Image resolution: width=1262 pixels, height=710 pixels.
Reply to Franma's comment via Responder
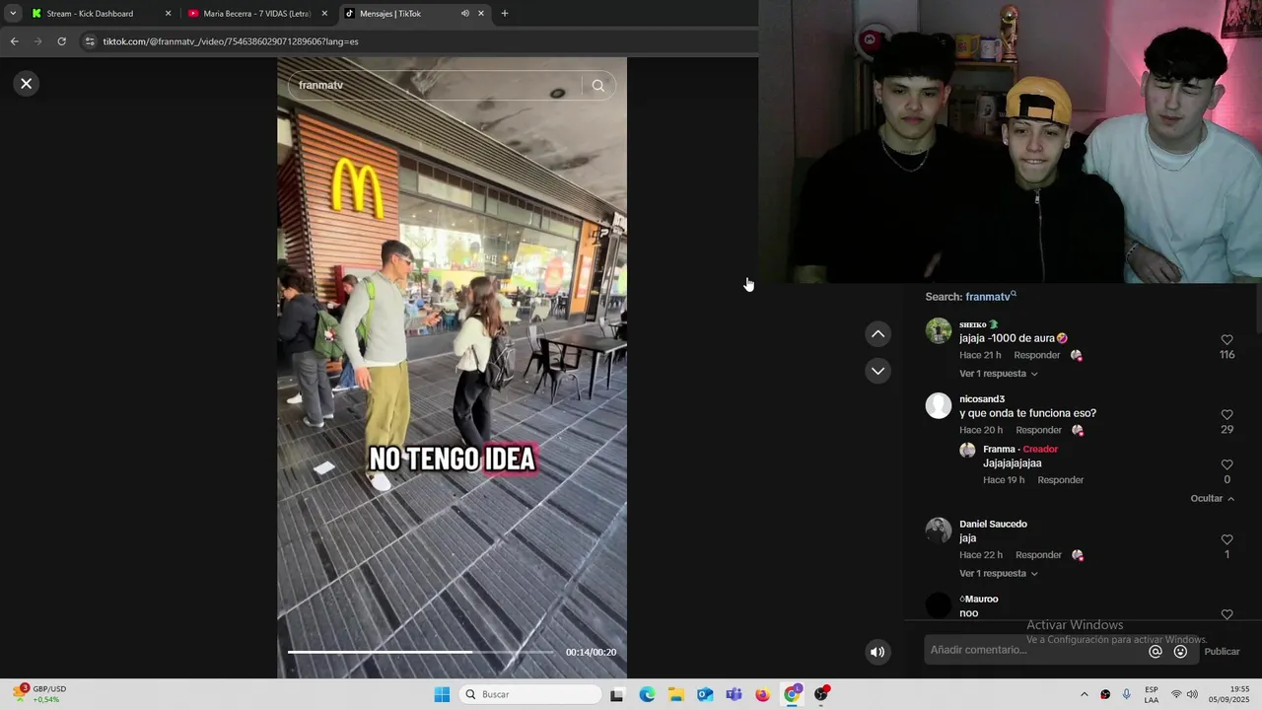coord(1061,480)
